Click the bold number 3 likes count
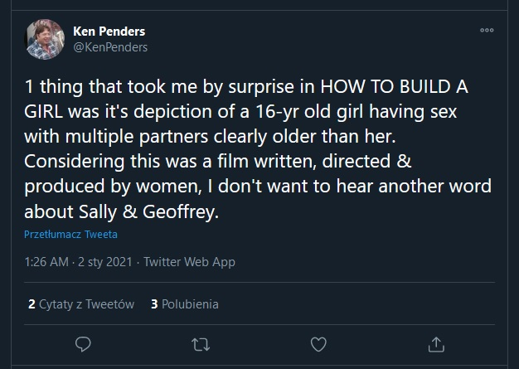 [x=155, y=304]
